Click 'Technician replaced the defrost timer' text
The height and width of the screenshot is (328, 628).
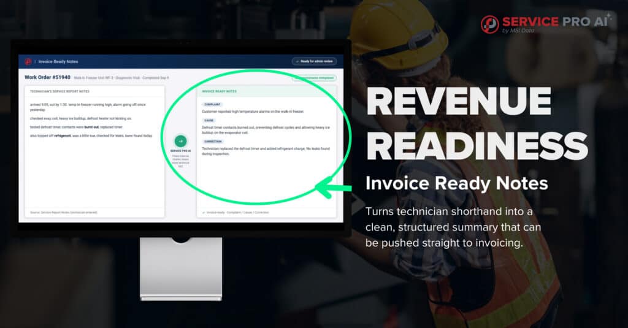coord(266,151)
